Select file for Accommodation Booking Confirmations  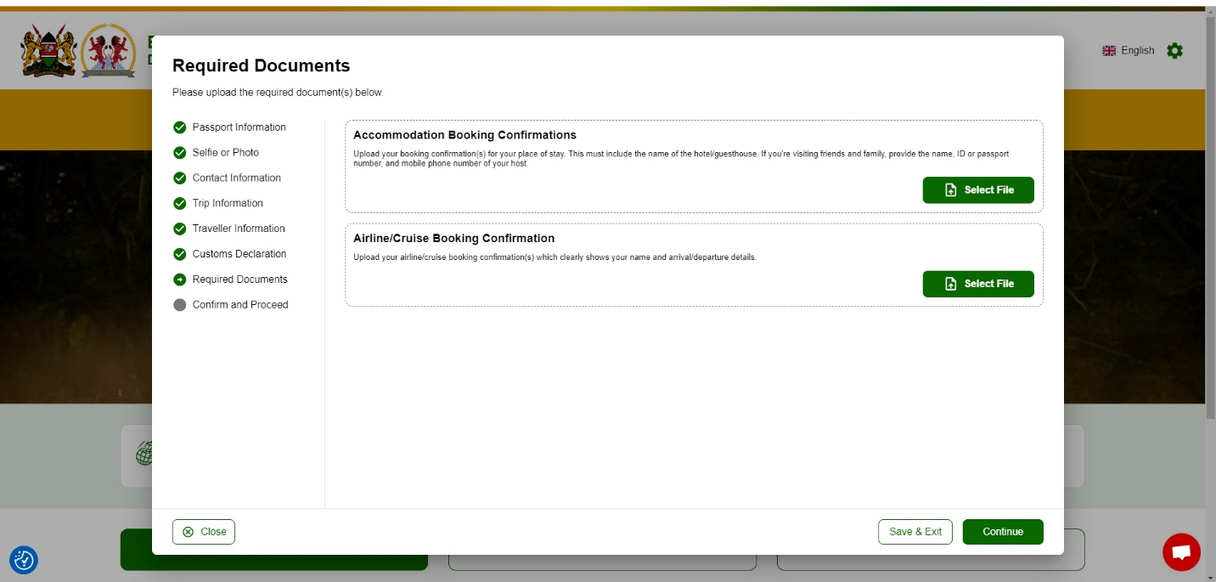(x=978, y=190)
